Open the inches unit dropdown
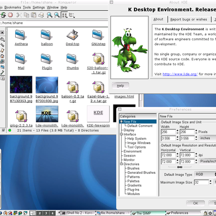 207,138
